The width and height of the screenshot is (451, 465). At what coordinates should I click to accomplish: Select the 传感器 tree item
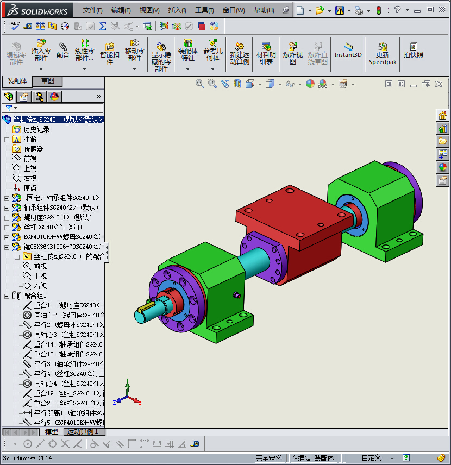tap(33, 149)
